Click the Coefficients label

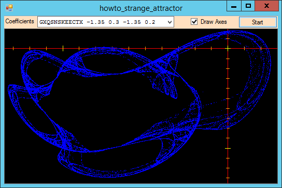click(x=20, y=21)
